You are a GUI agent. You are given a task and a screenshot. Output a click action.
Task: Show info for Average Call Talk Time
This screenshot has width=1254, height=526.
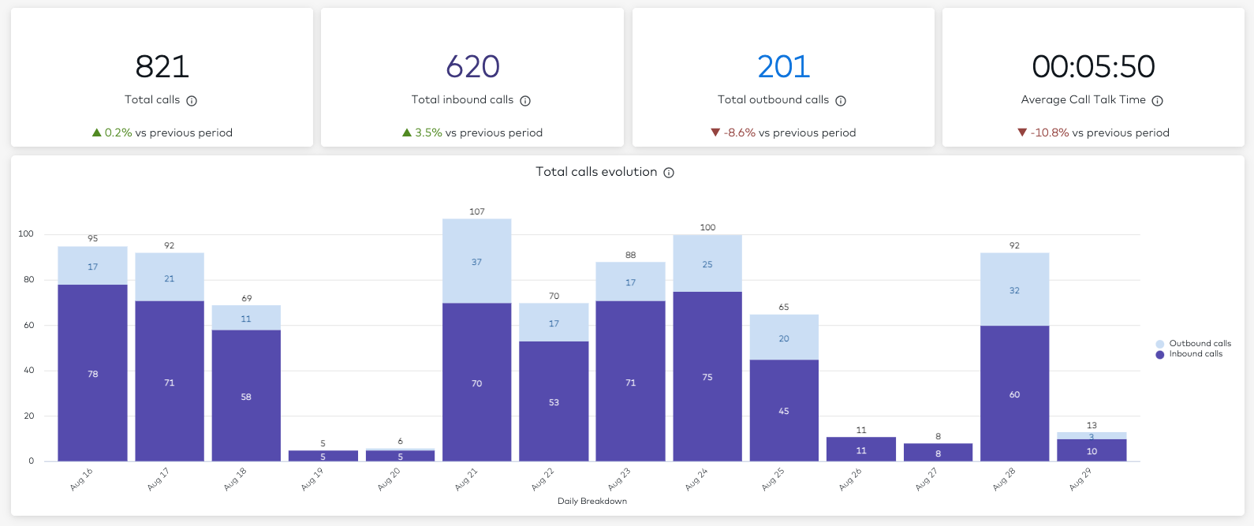click(1157, 101)
